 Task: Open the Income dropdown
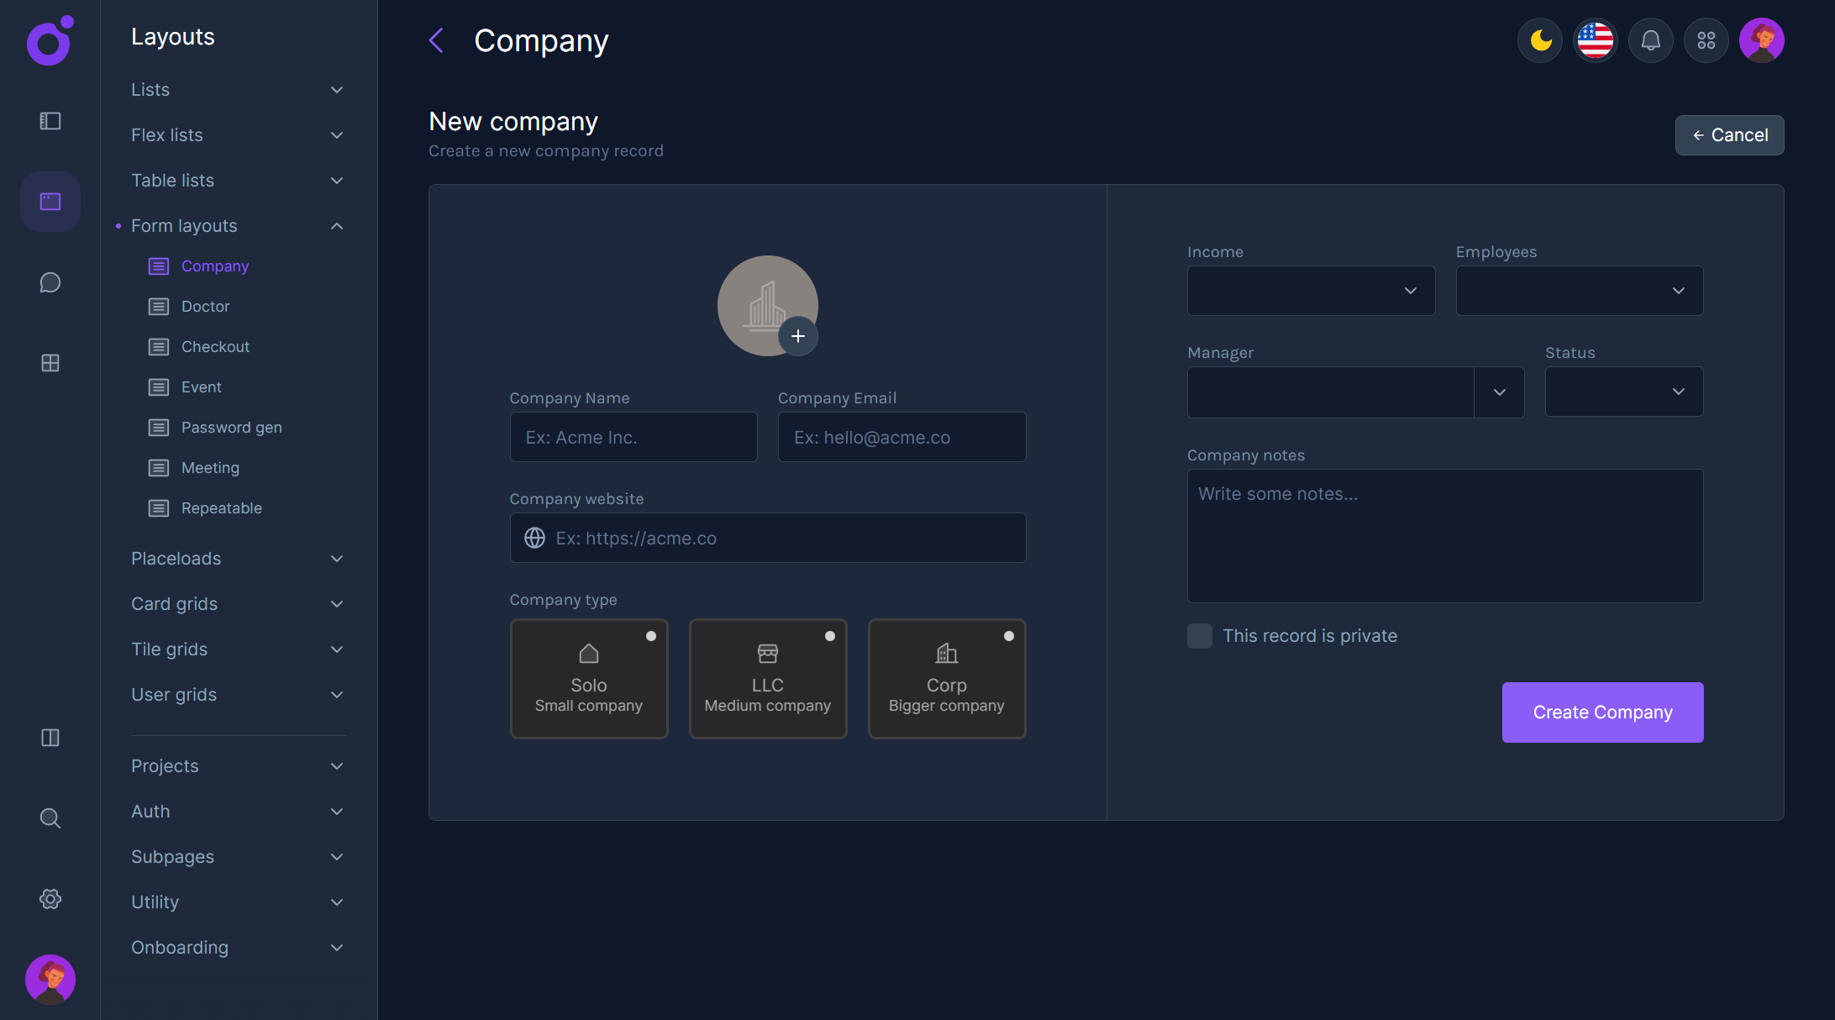click(x=1310, y=291)
